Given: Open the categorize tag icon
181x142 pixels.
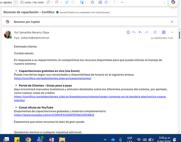Looking at the screenshot, I should coord(48,2).
